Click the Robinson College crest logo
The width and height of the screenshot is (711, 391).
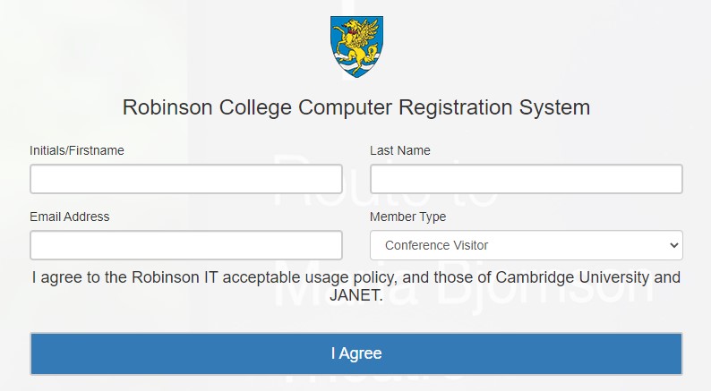tap(356, 47)
